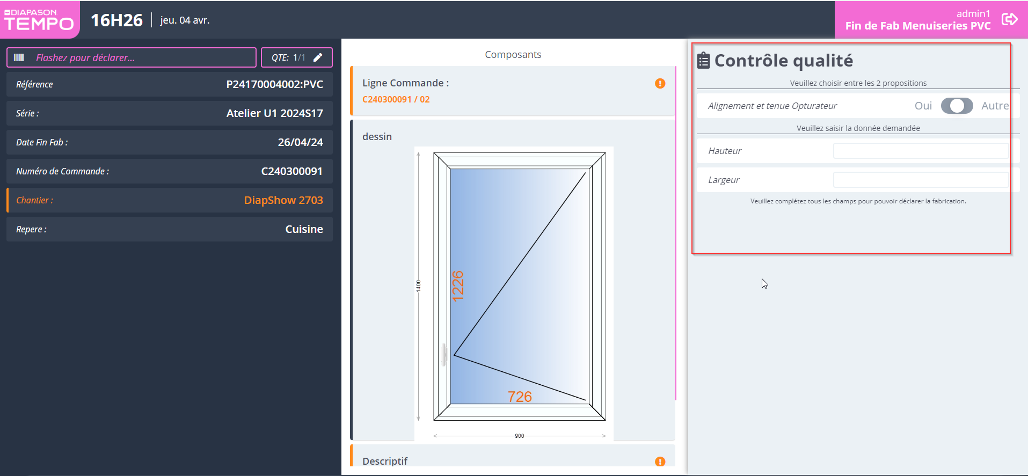Click the Diapason Tempo logo
Image resolution: width=1028 pixels, height=476 pixels.
[39, 20]
